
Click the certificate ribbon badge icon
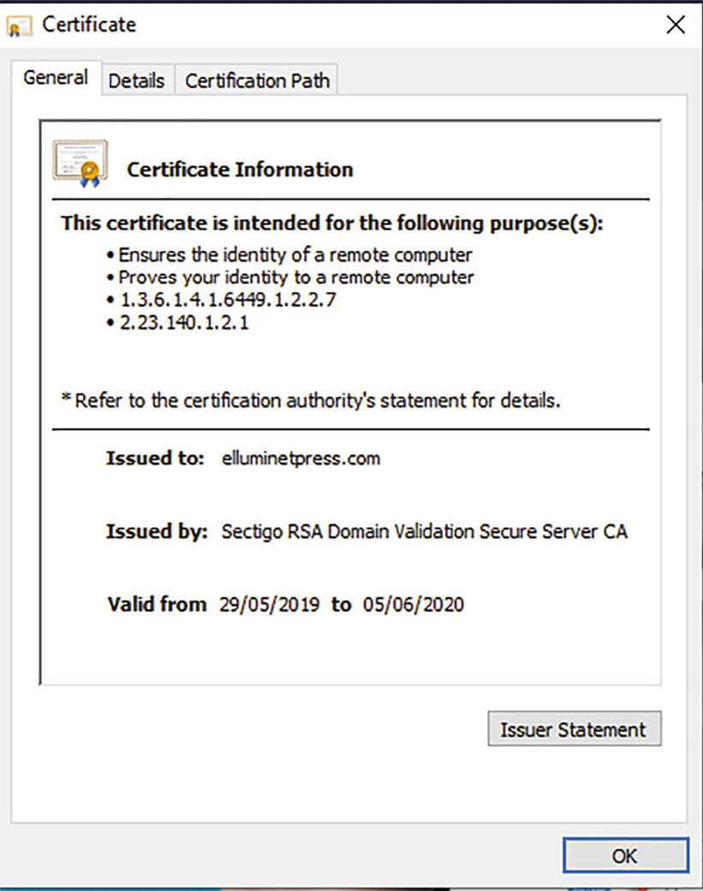(x=80, y=163)
